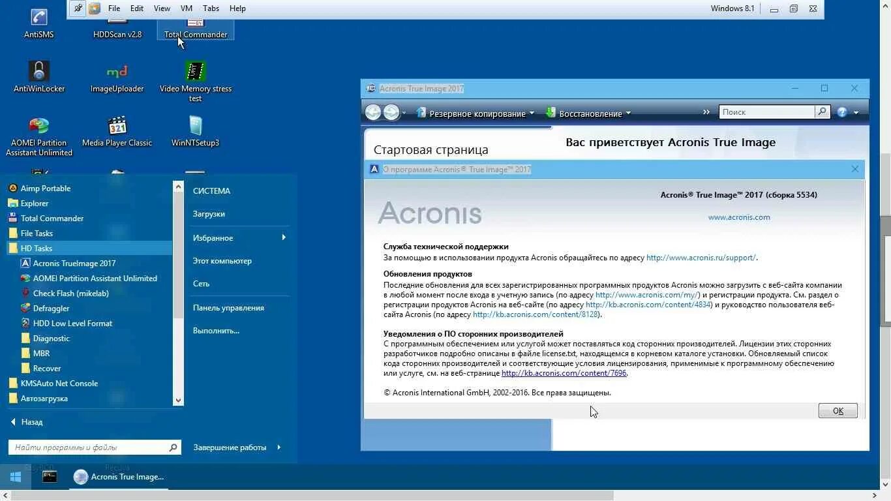
Task: Click the second VM toolbar icon
Action: (95, 8)
